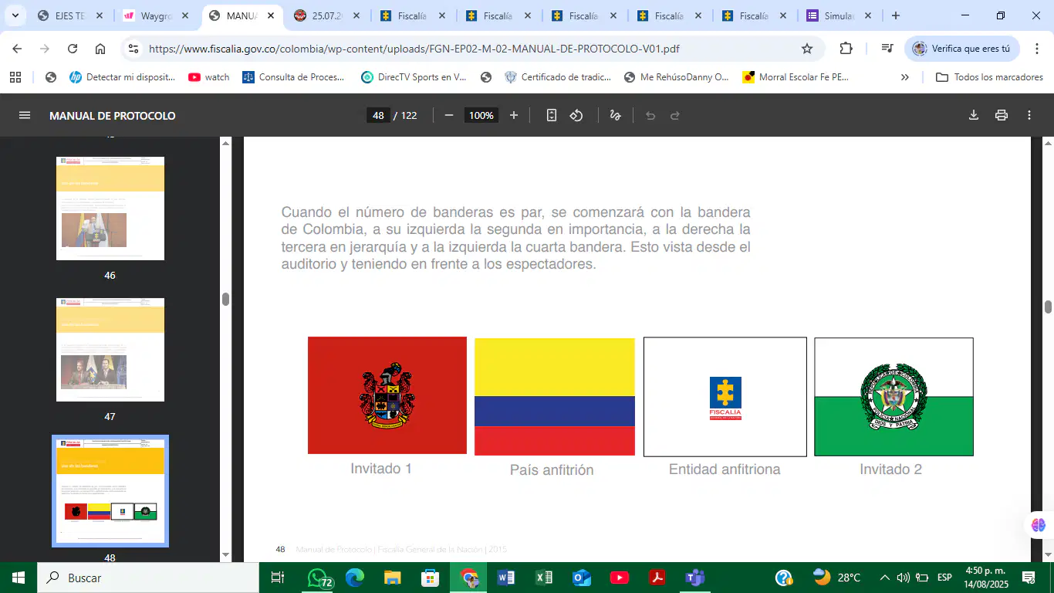
Task: Open File Explorer from the taskbar
Action: (393, 578)
